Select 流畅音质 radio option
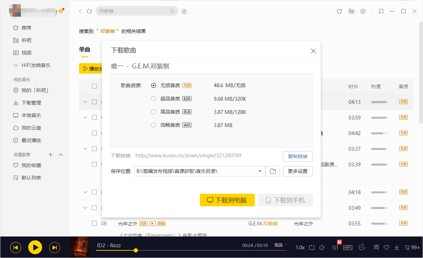 pyautogui.click(x=154, y=125)
